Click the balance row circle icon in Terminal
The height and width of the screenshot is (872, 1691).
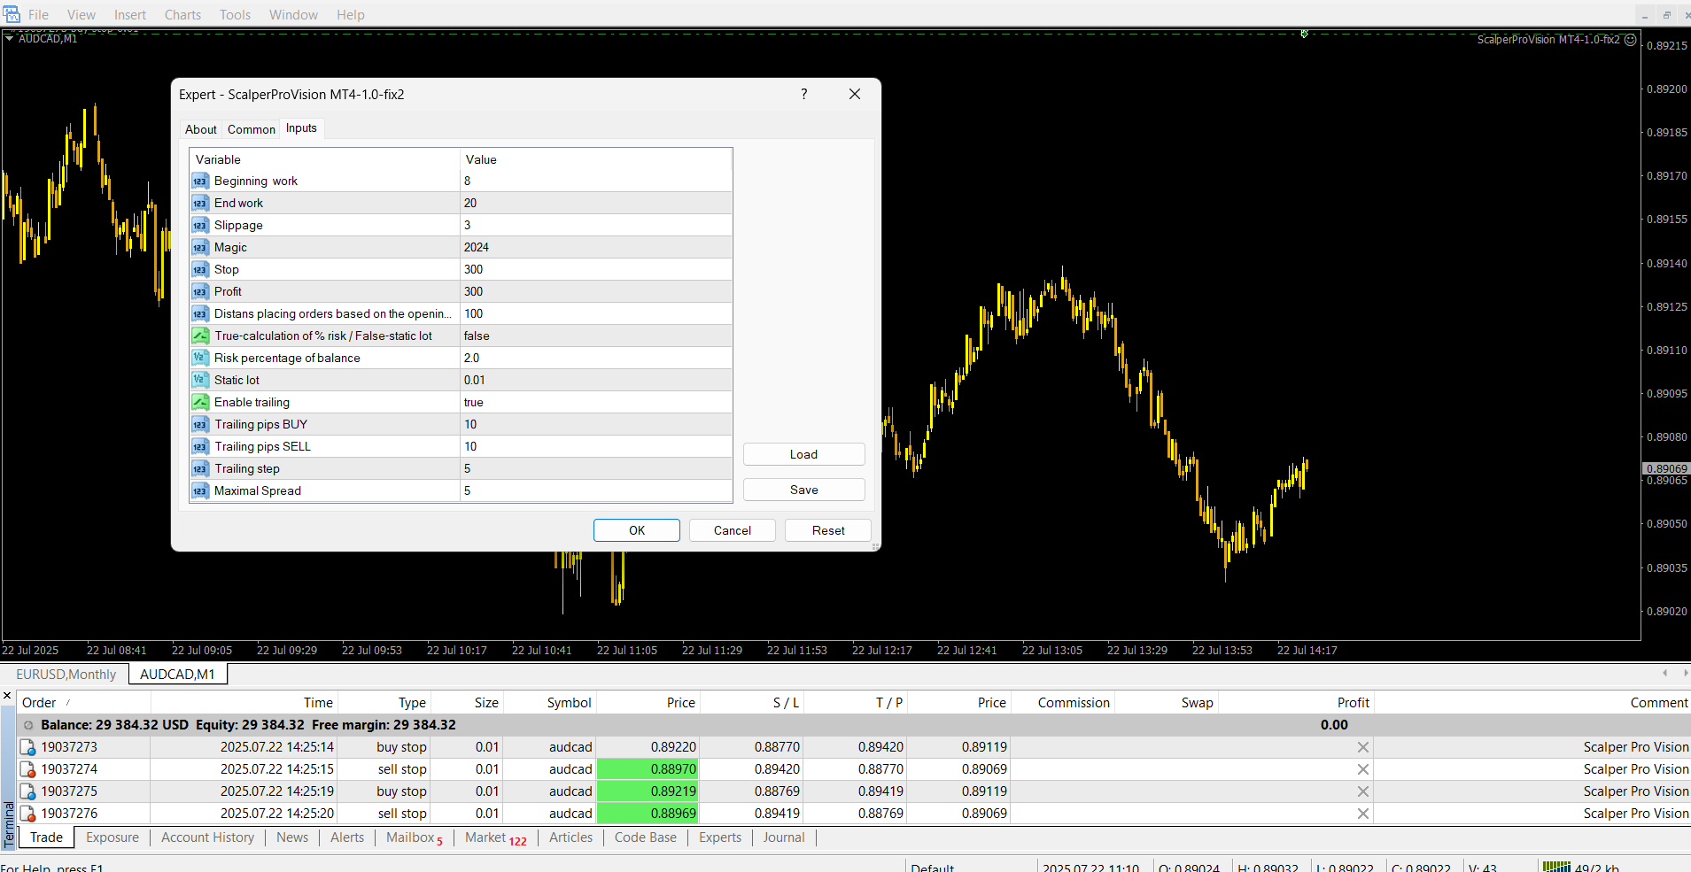28,725
